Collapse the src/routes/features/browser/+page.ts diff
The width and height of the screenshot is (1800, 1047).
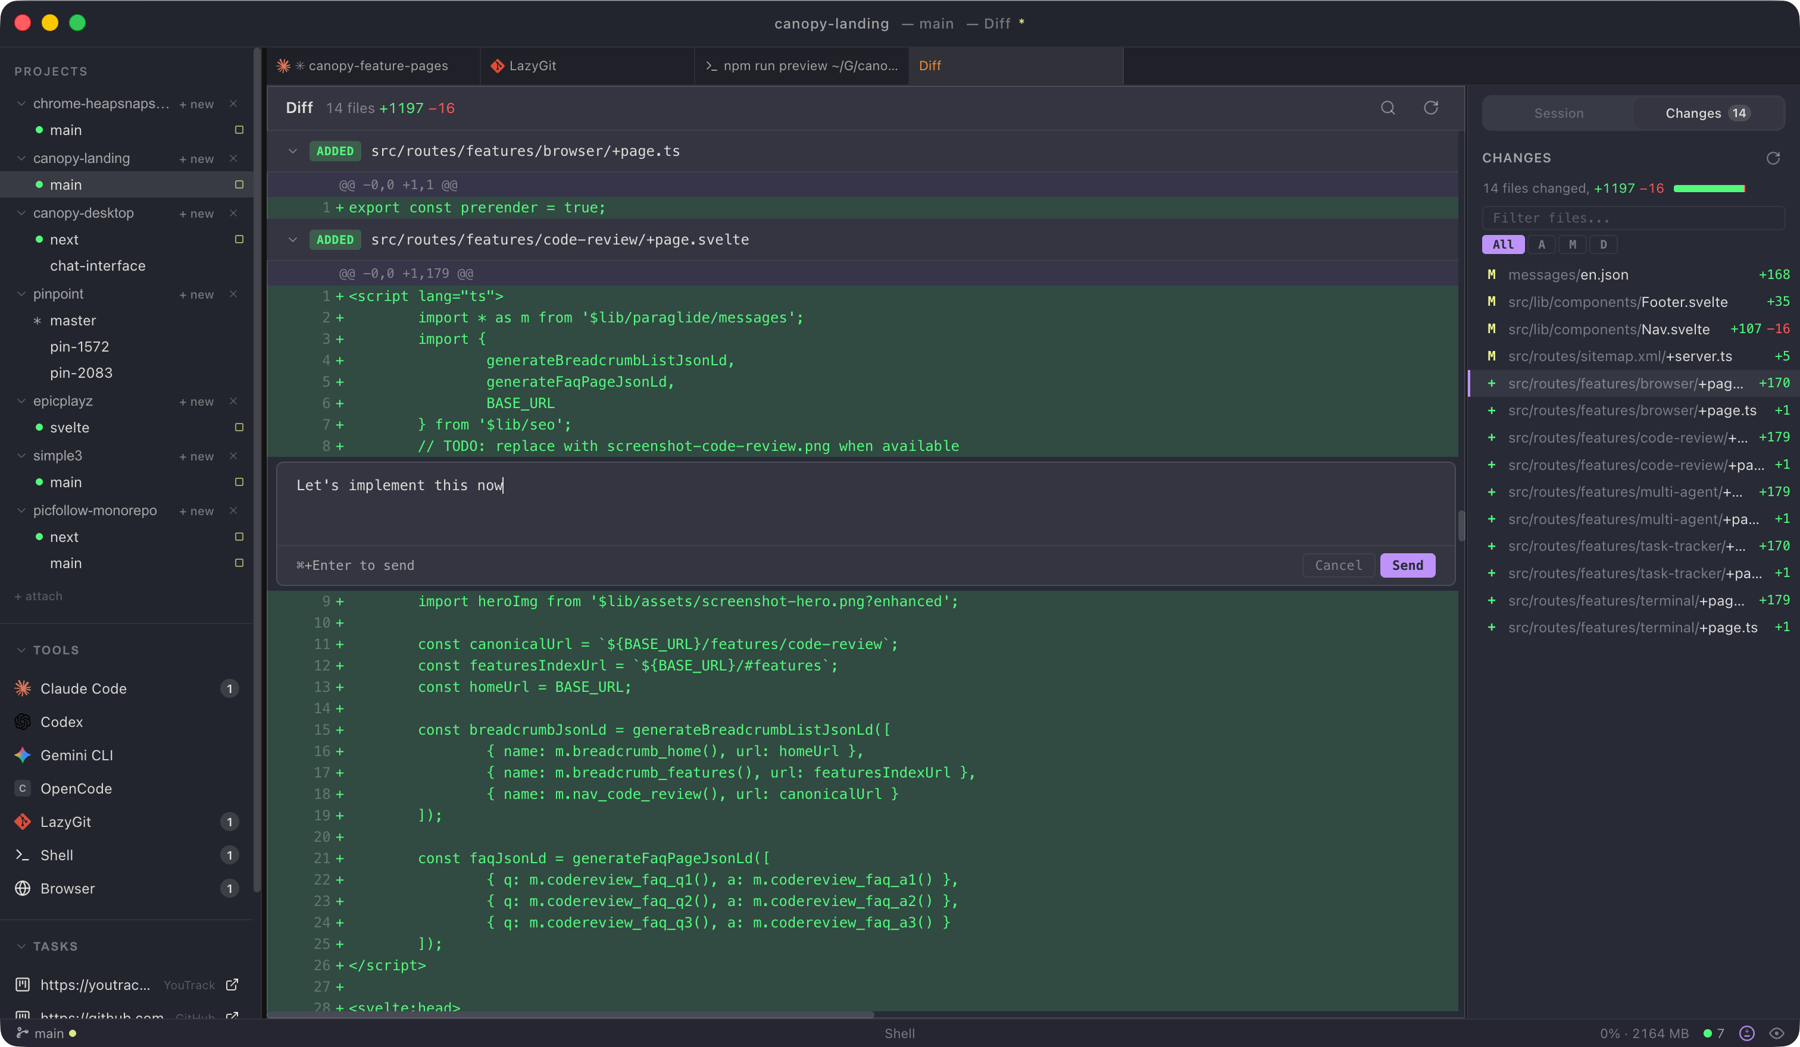pos(293,151)
